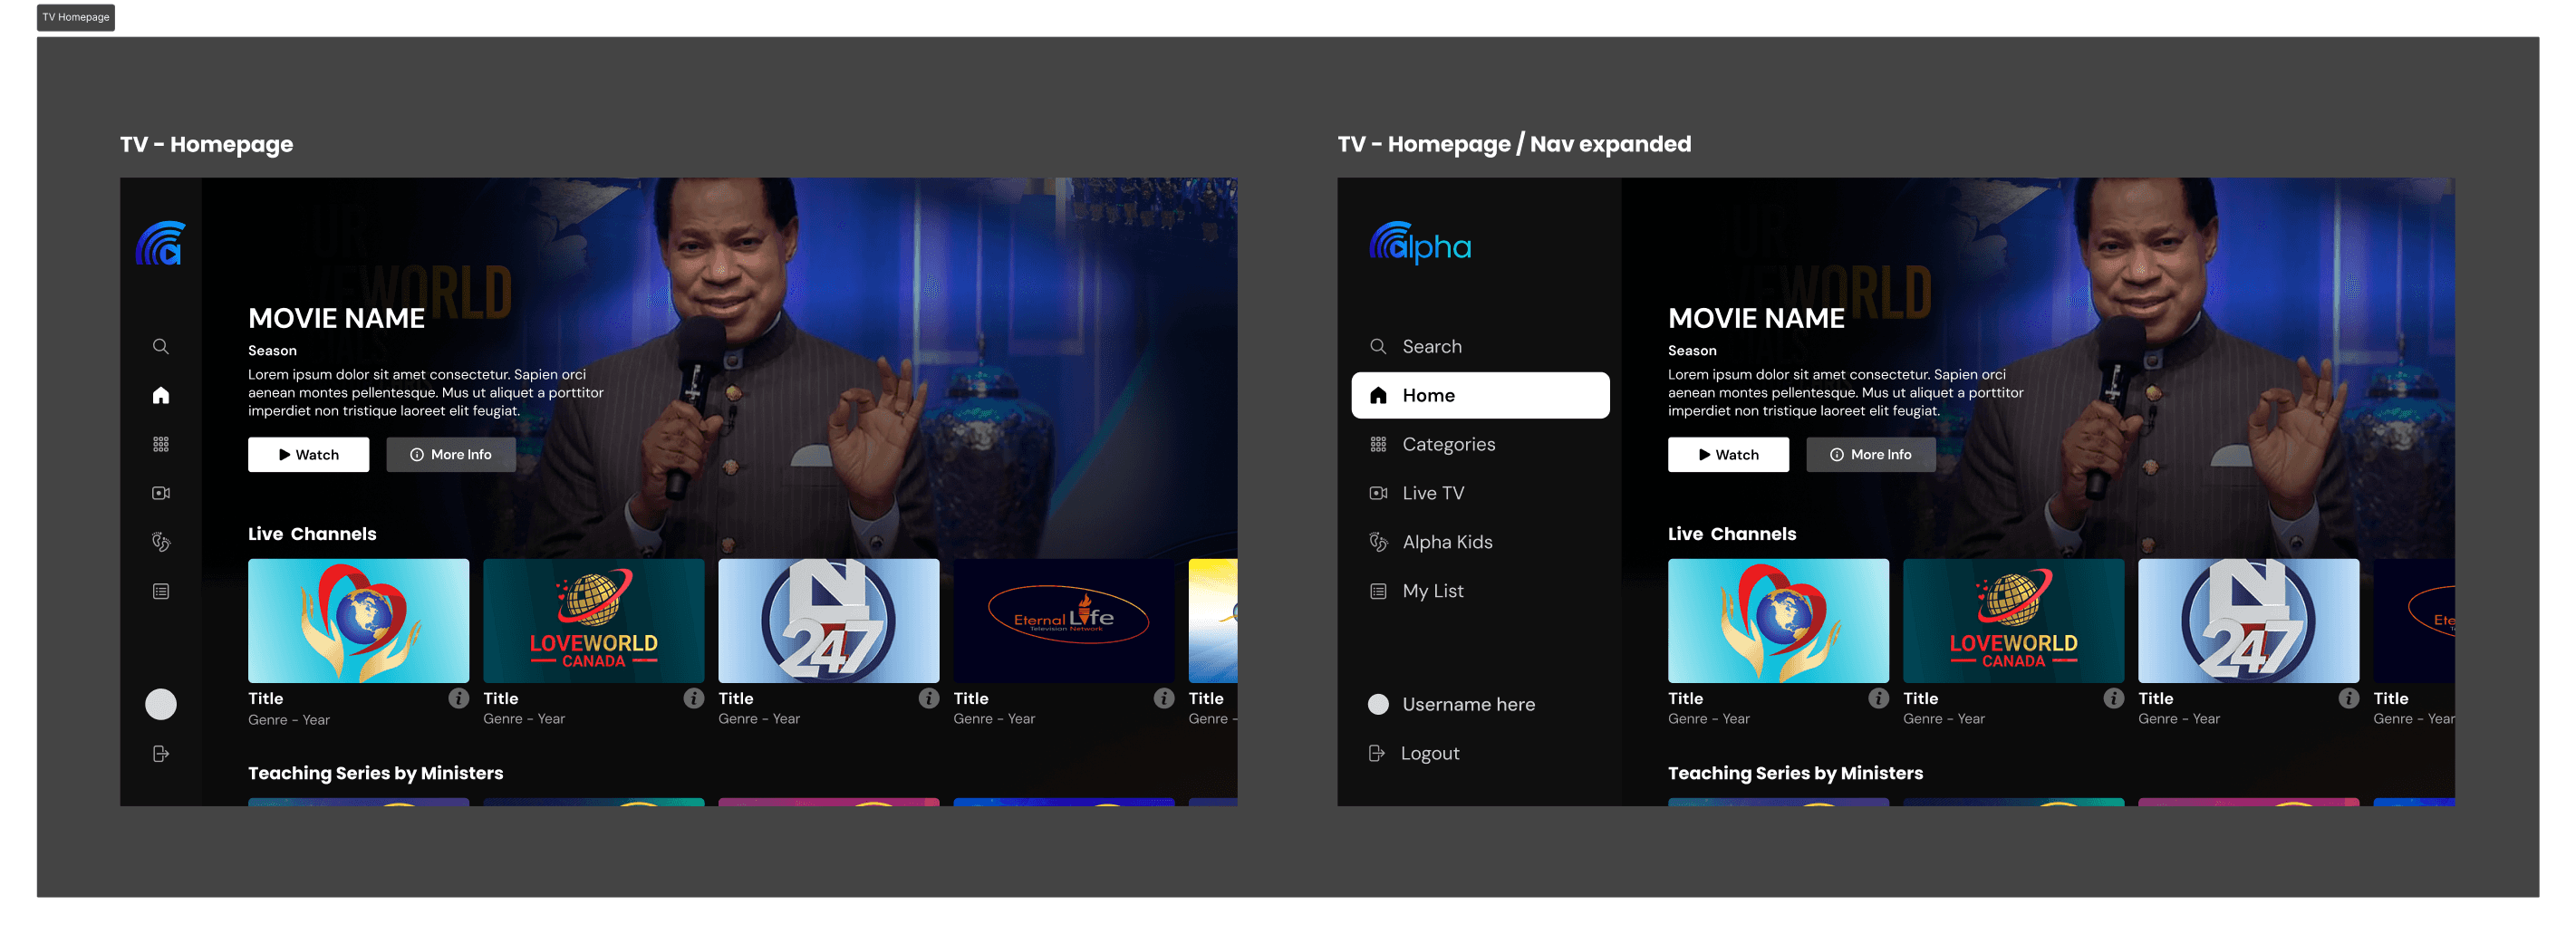Click More Info button on Nav expanded frame

1871,454
